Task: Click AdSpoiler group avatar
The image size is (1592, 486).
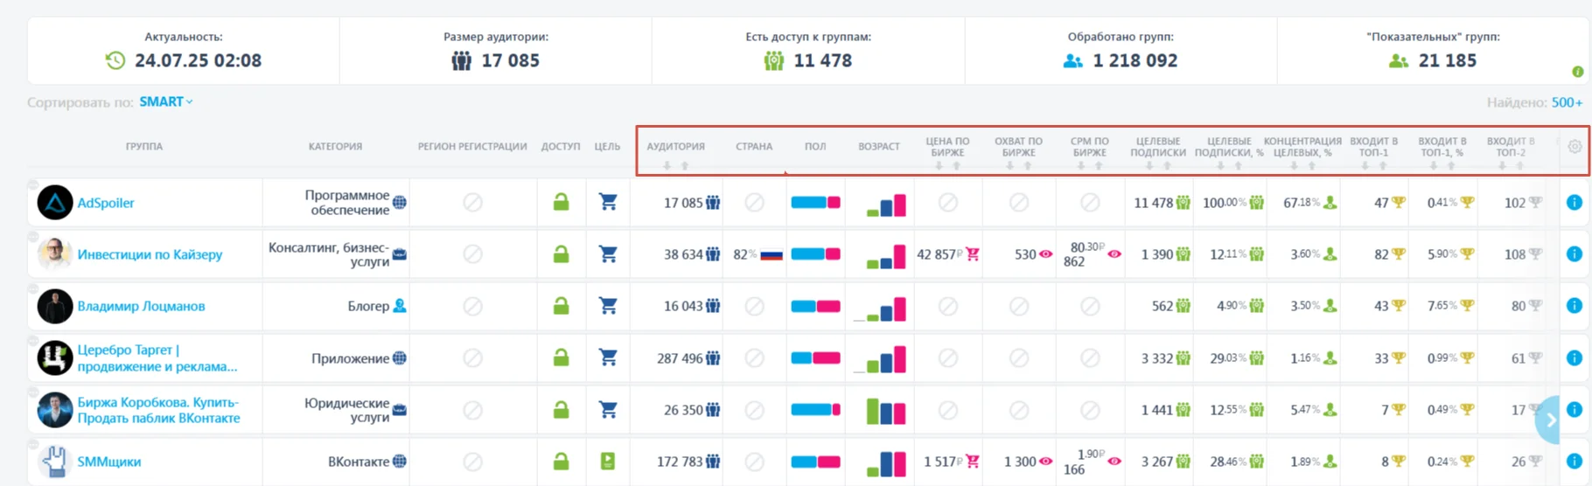Action: (55, 203)
